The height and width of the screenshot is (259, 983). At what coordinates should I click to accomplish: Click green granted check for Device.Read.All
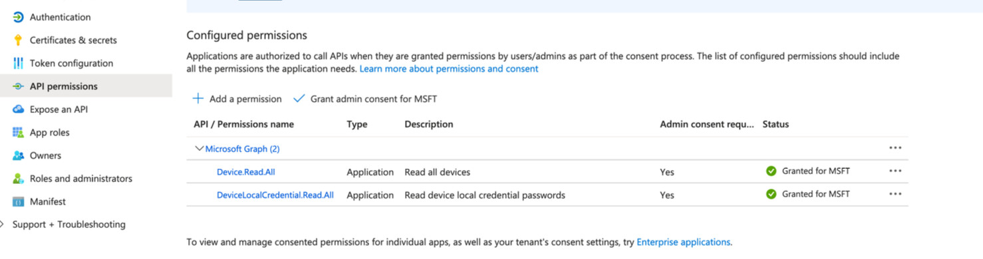click(x=771, y=171)
